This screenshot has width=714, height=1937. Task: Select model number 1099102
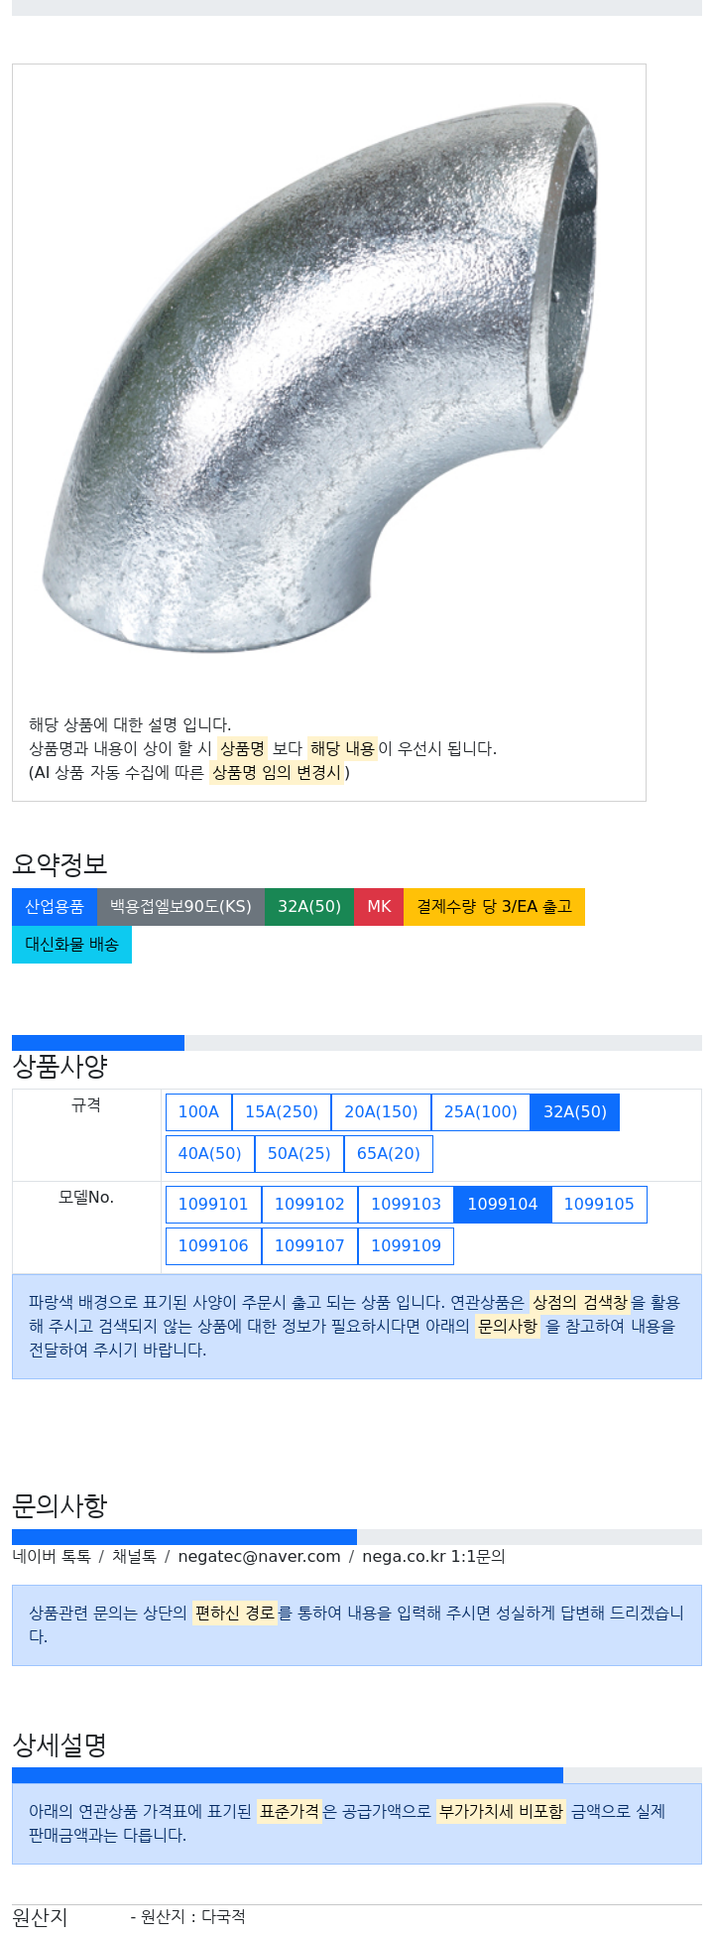[309, 1205]
